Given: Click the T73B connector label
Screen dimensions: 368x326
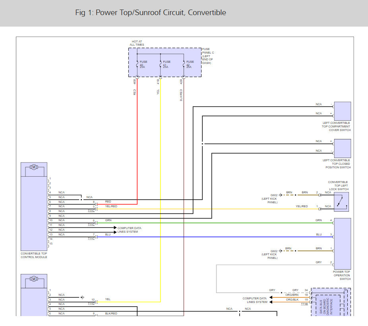Looking at the screenshot, I should 304,304.
